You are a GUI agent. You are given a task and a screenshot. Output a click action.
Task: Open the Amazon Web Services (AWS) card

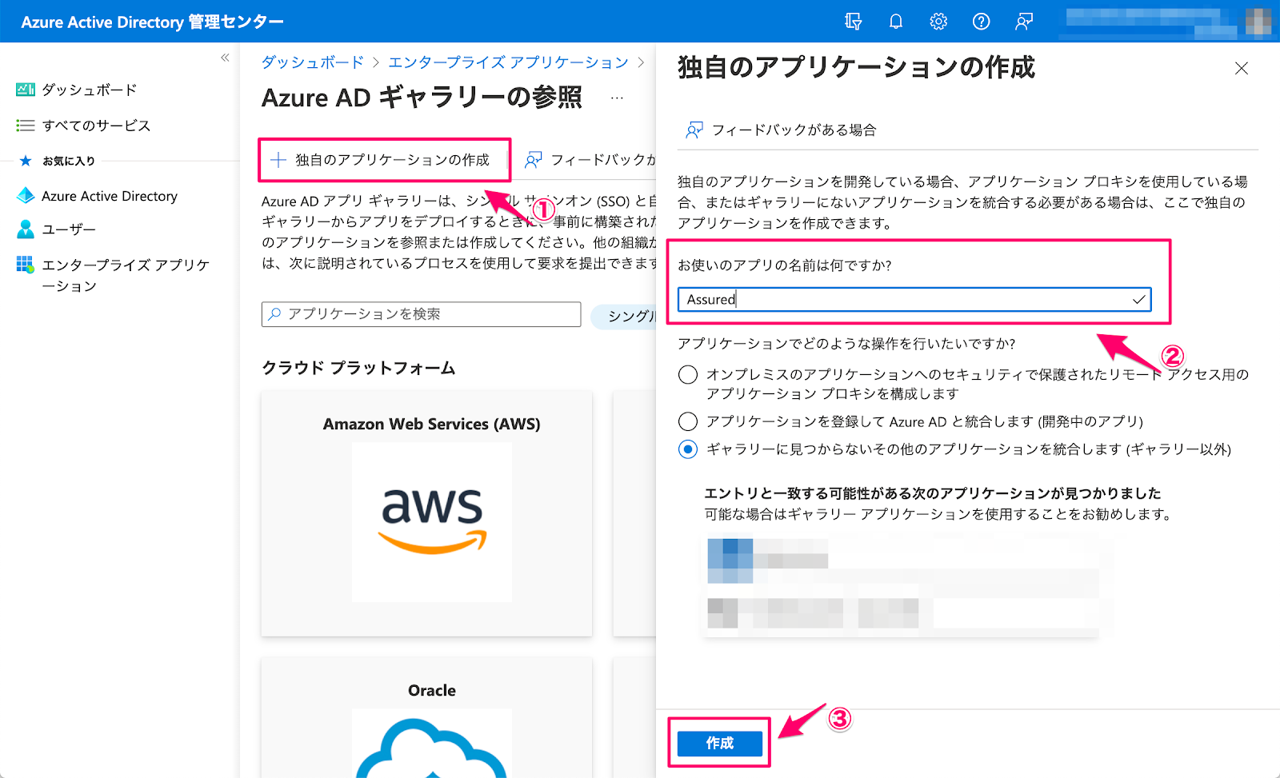point(426,514)
